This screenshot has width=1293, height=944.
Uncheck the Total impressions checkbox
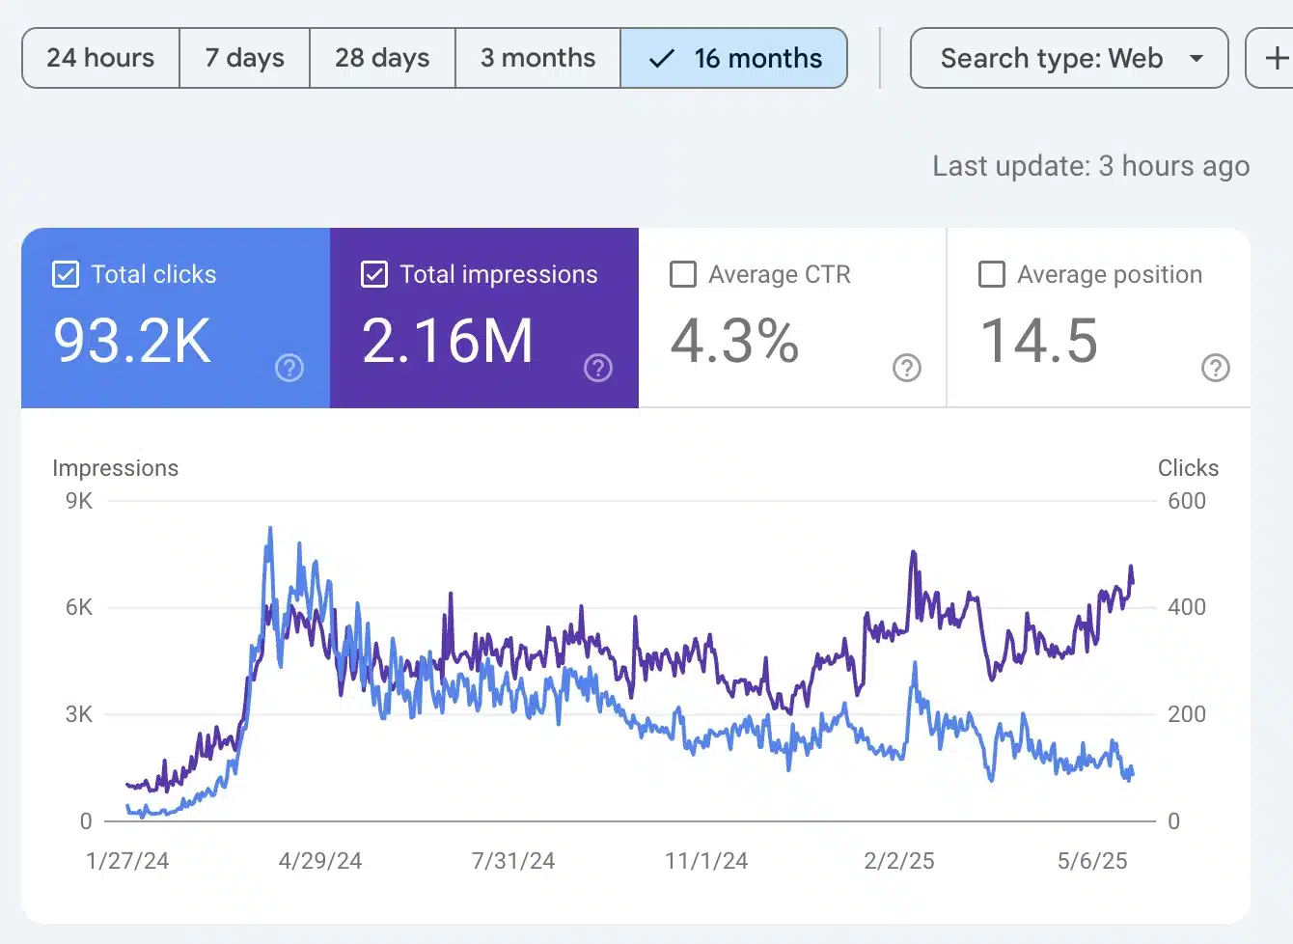374,275
